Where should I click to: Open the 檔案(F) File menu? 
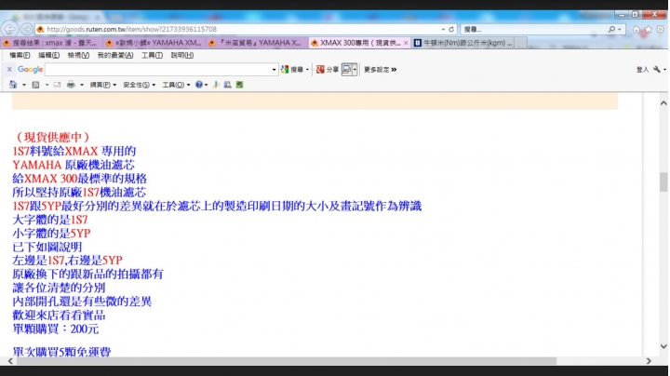[20, 55]
